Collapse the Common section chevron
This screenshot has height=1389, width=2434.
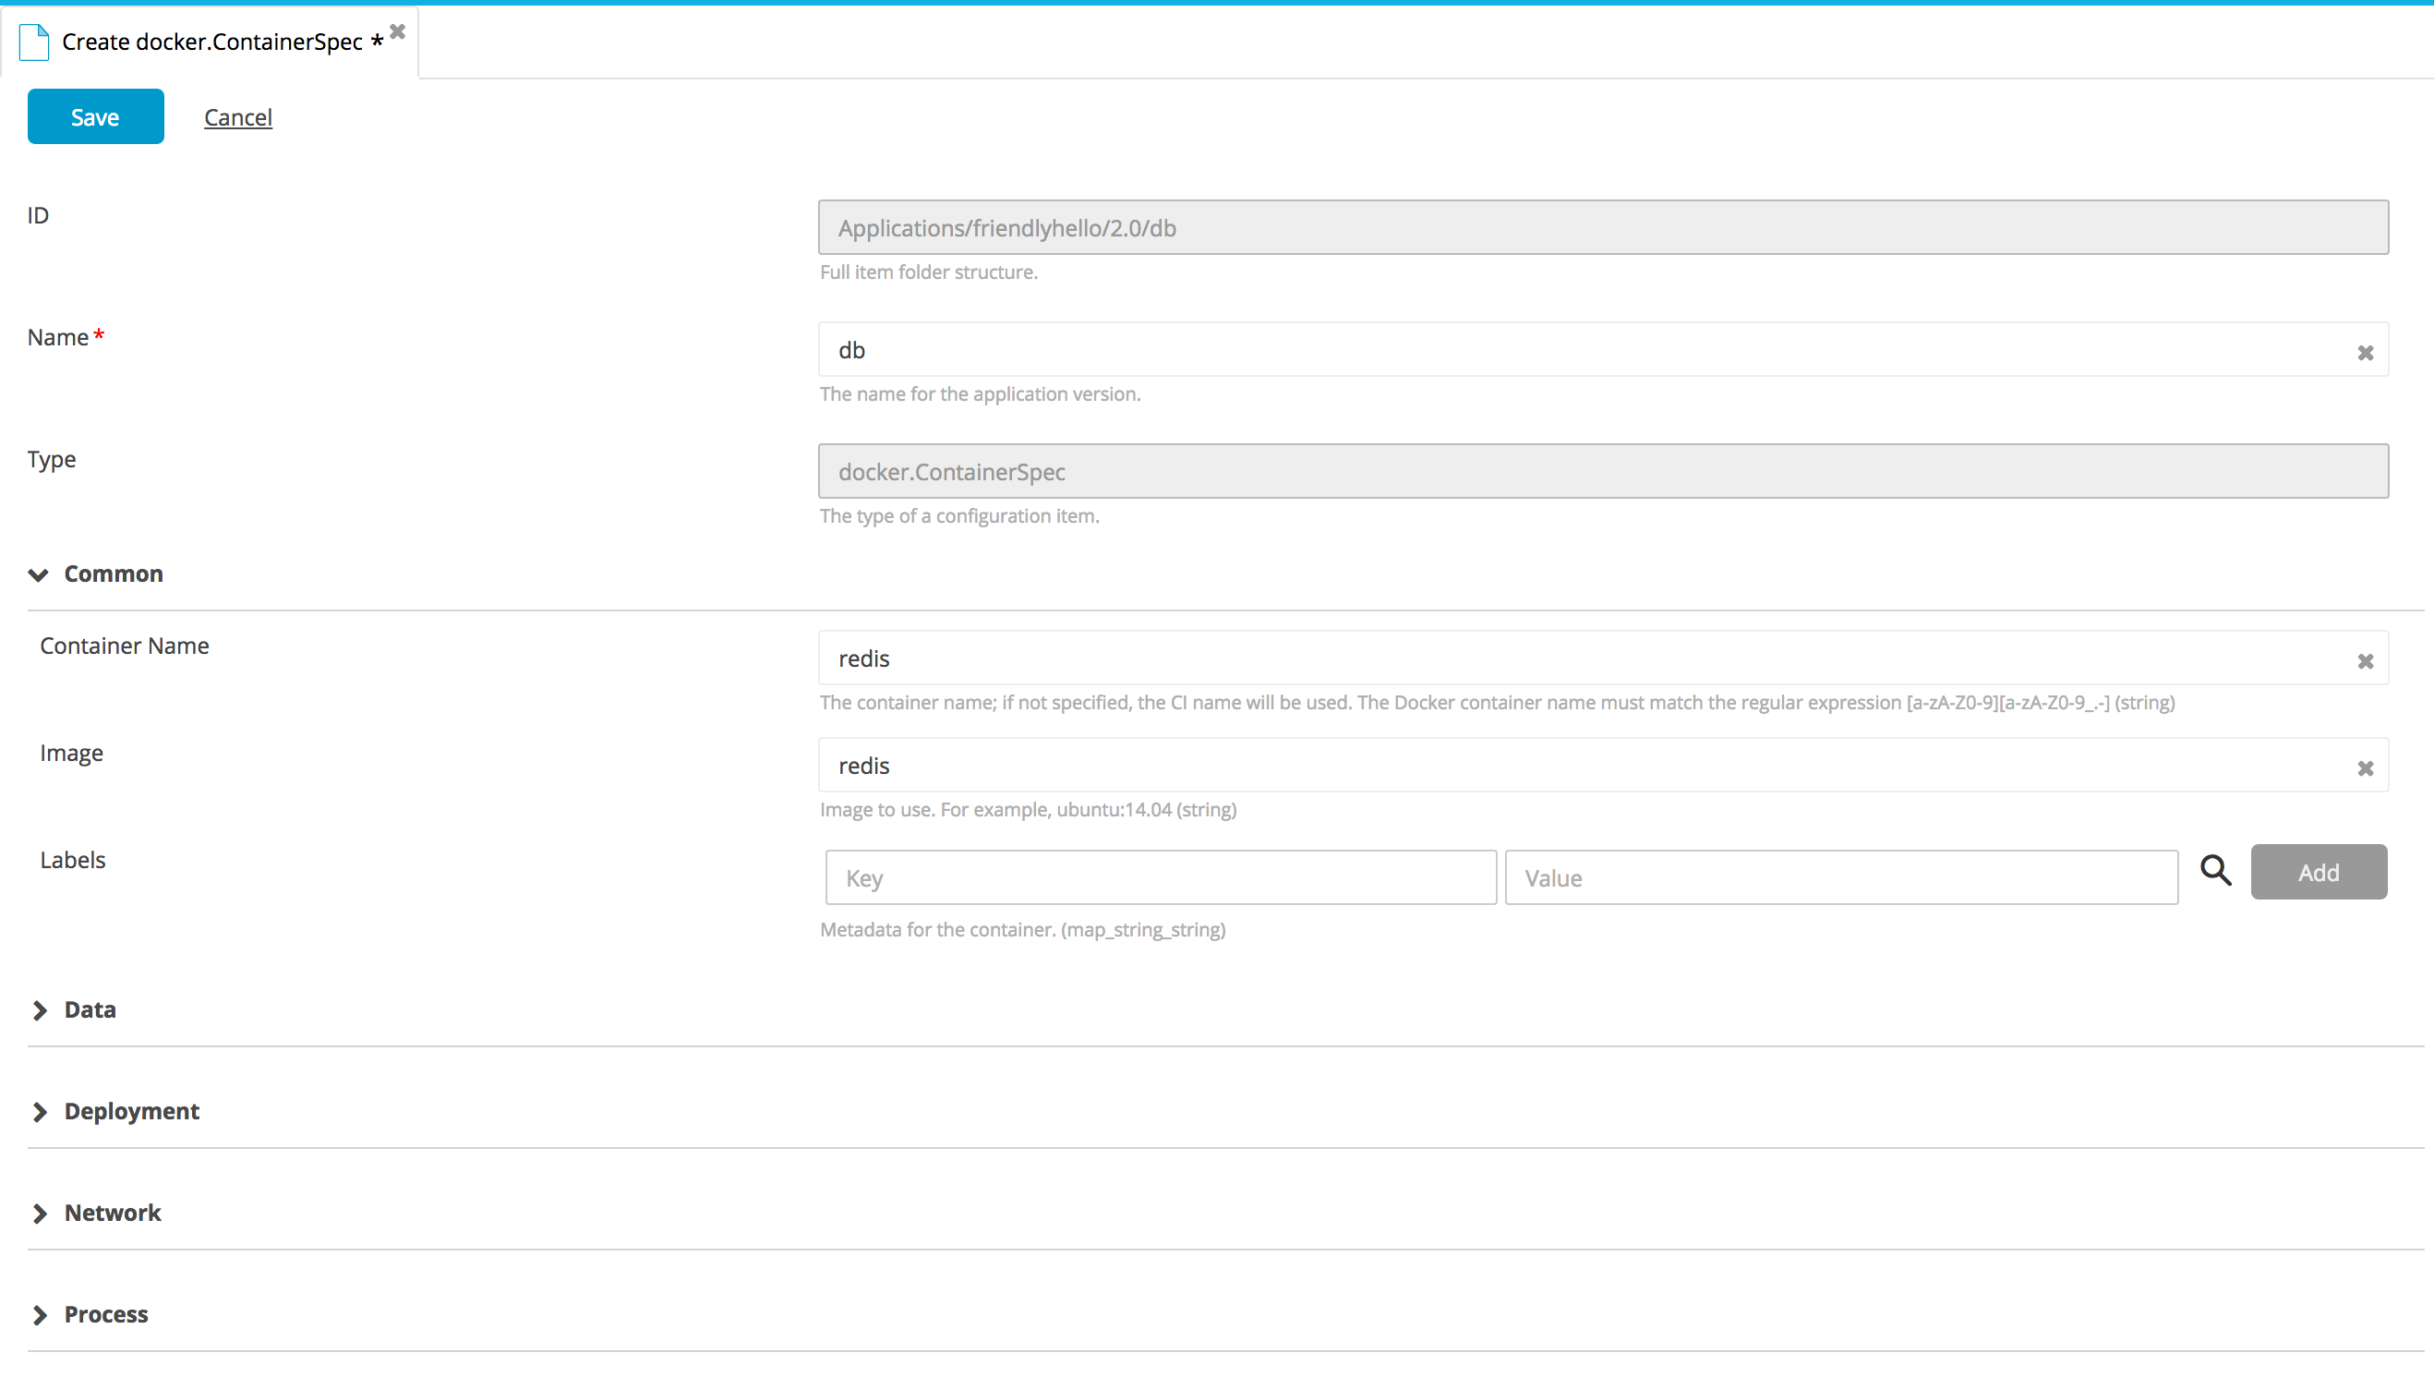pos(38,574)
